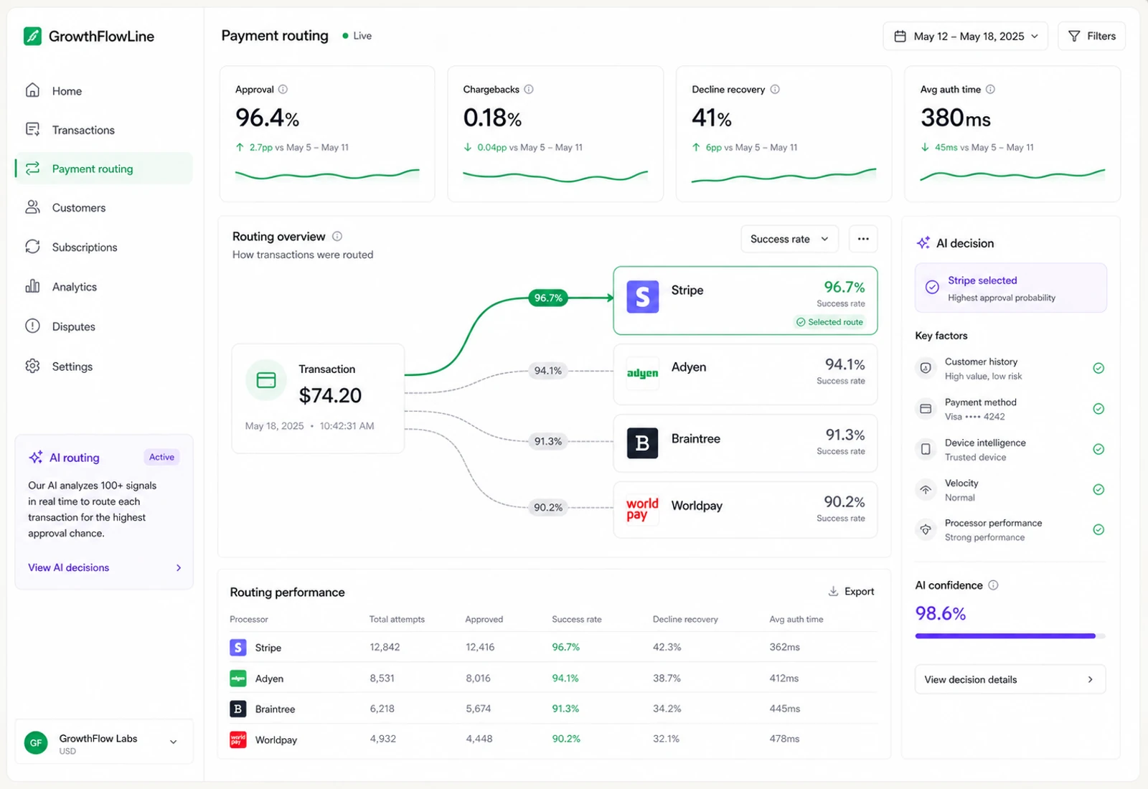Open Settings from the sidebar
The image size is (1148, 789).
click(103, 367)
